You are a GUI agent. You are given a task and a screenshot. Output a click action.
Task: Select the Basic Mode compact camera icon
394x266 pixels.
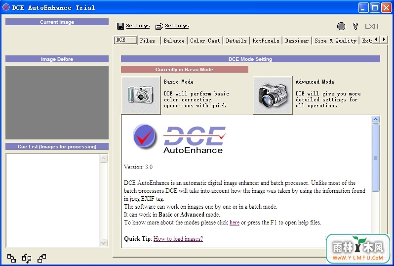pos(141,95)
